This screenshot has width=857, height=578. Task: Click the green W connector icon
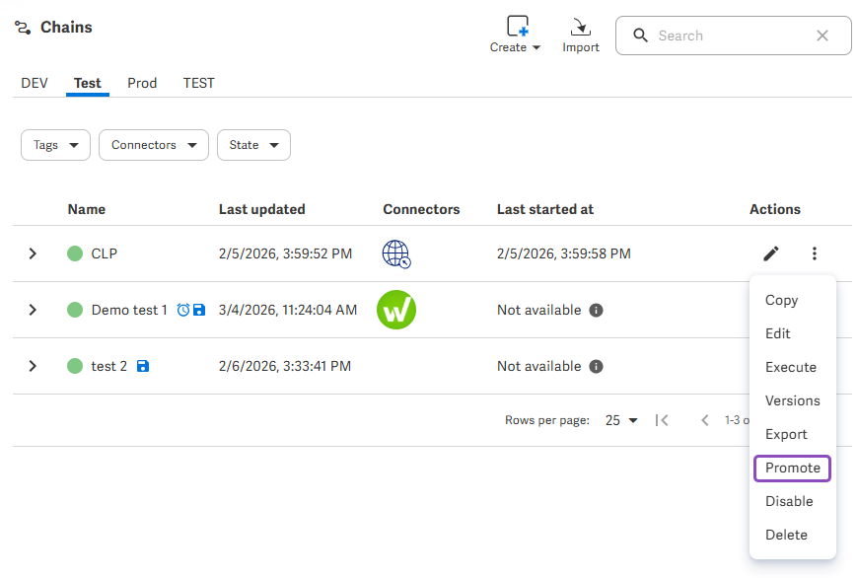tap(396, 310)
